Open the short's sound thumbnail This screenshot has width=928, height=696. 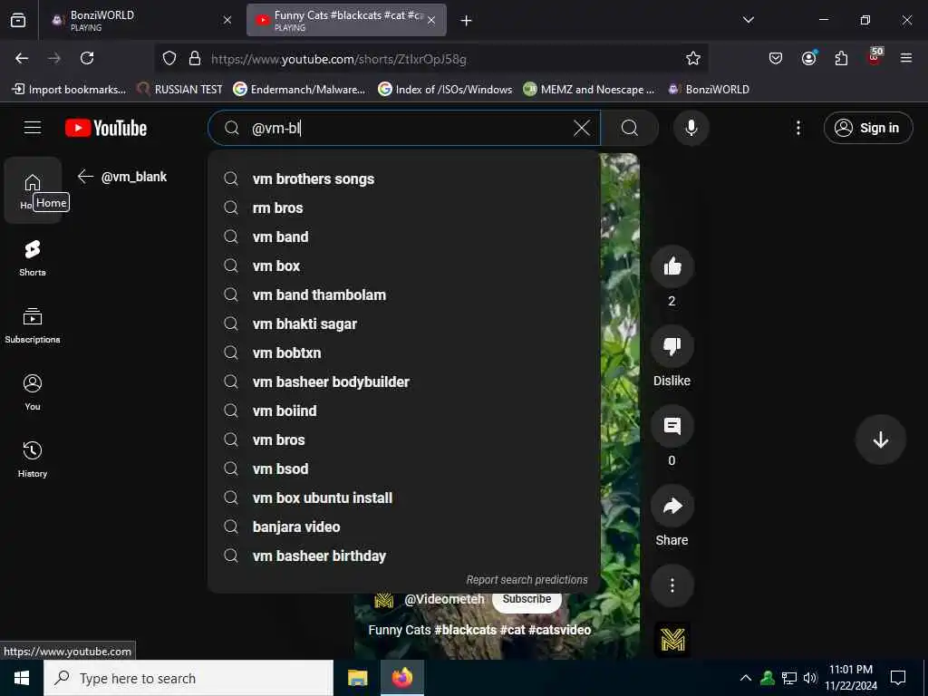tap(672, 640)
